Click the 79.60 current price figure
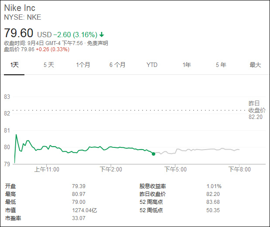270x227 pixels. click(x=19, y=33)
